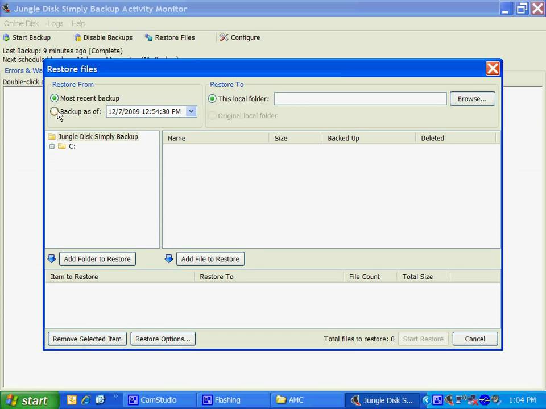Click the Configure wrench icon

[224, 37]
